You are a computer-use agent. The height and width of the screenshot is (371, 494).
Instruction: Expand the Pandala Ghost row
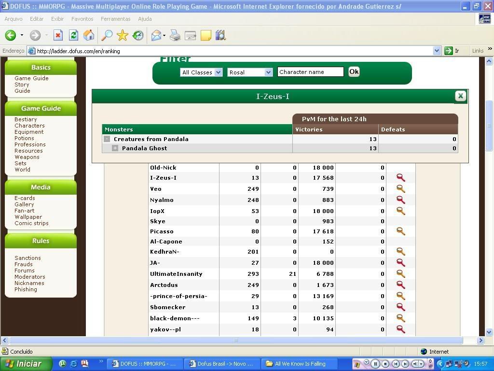pyautogui.click(x=115, y=148)
